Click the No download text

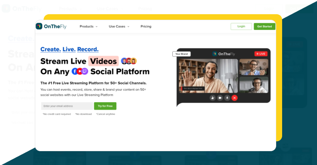click(x=83, y=114)
